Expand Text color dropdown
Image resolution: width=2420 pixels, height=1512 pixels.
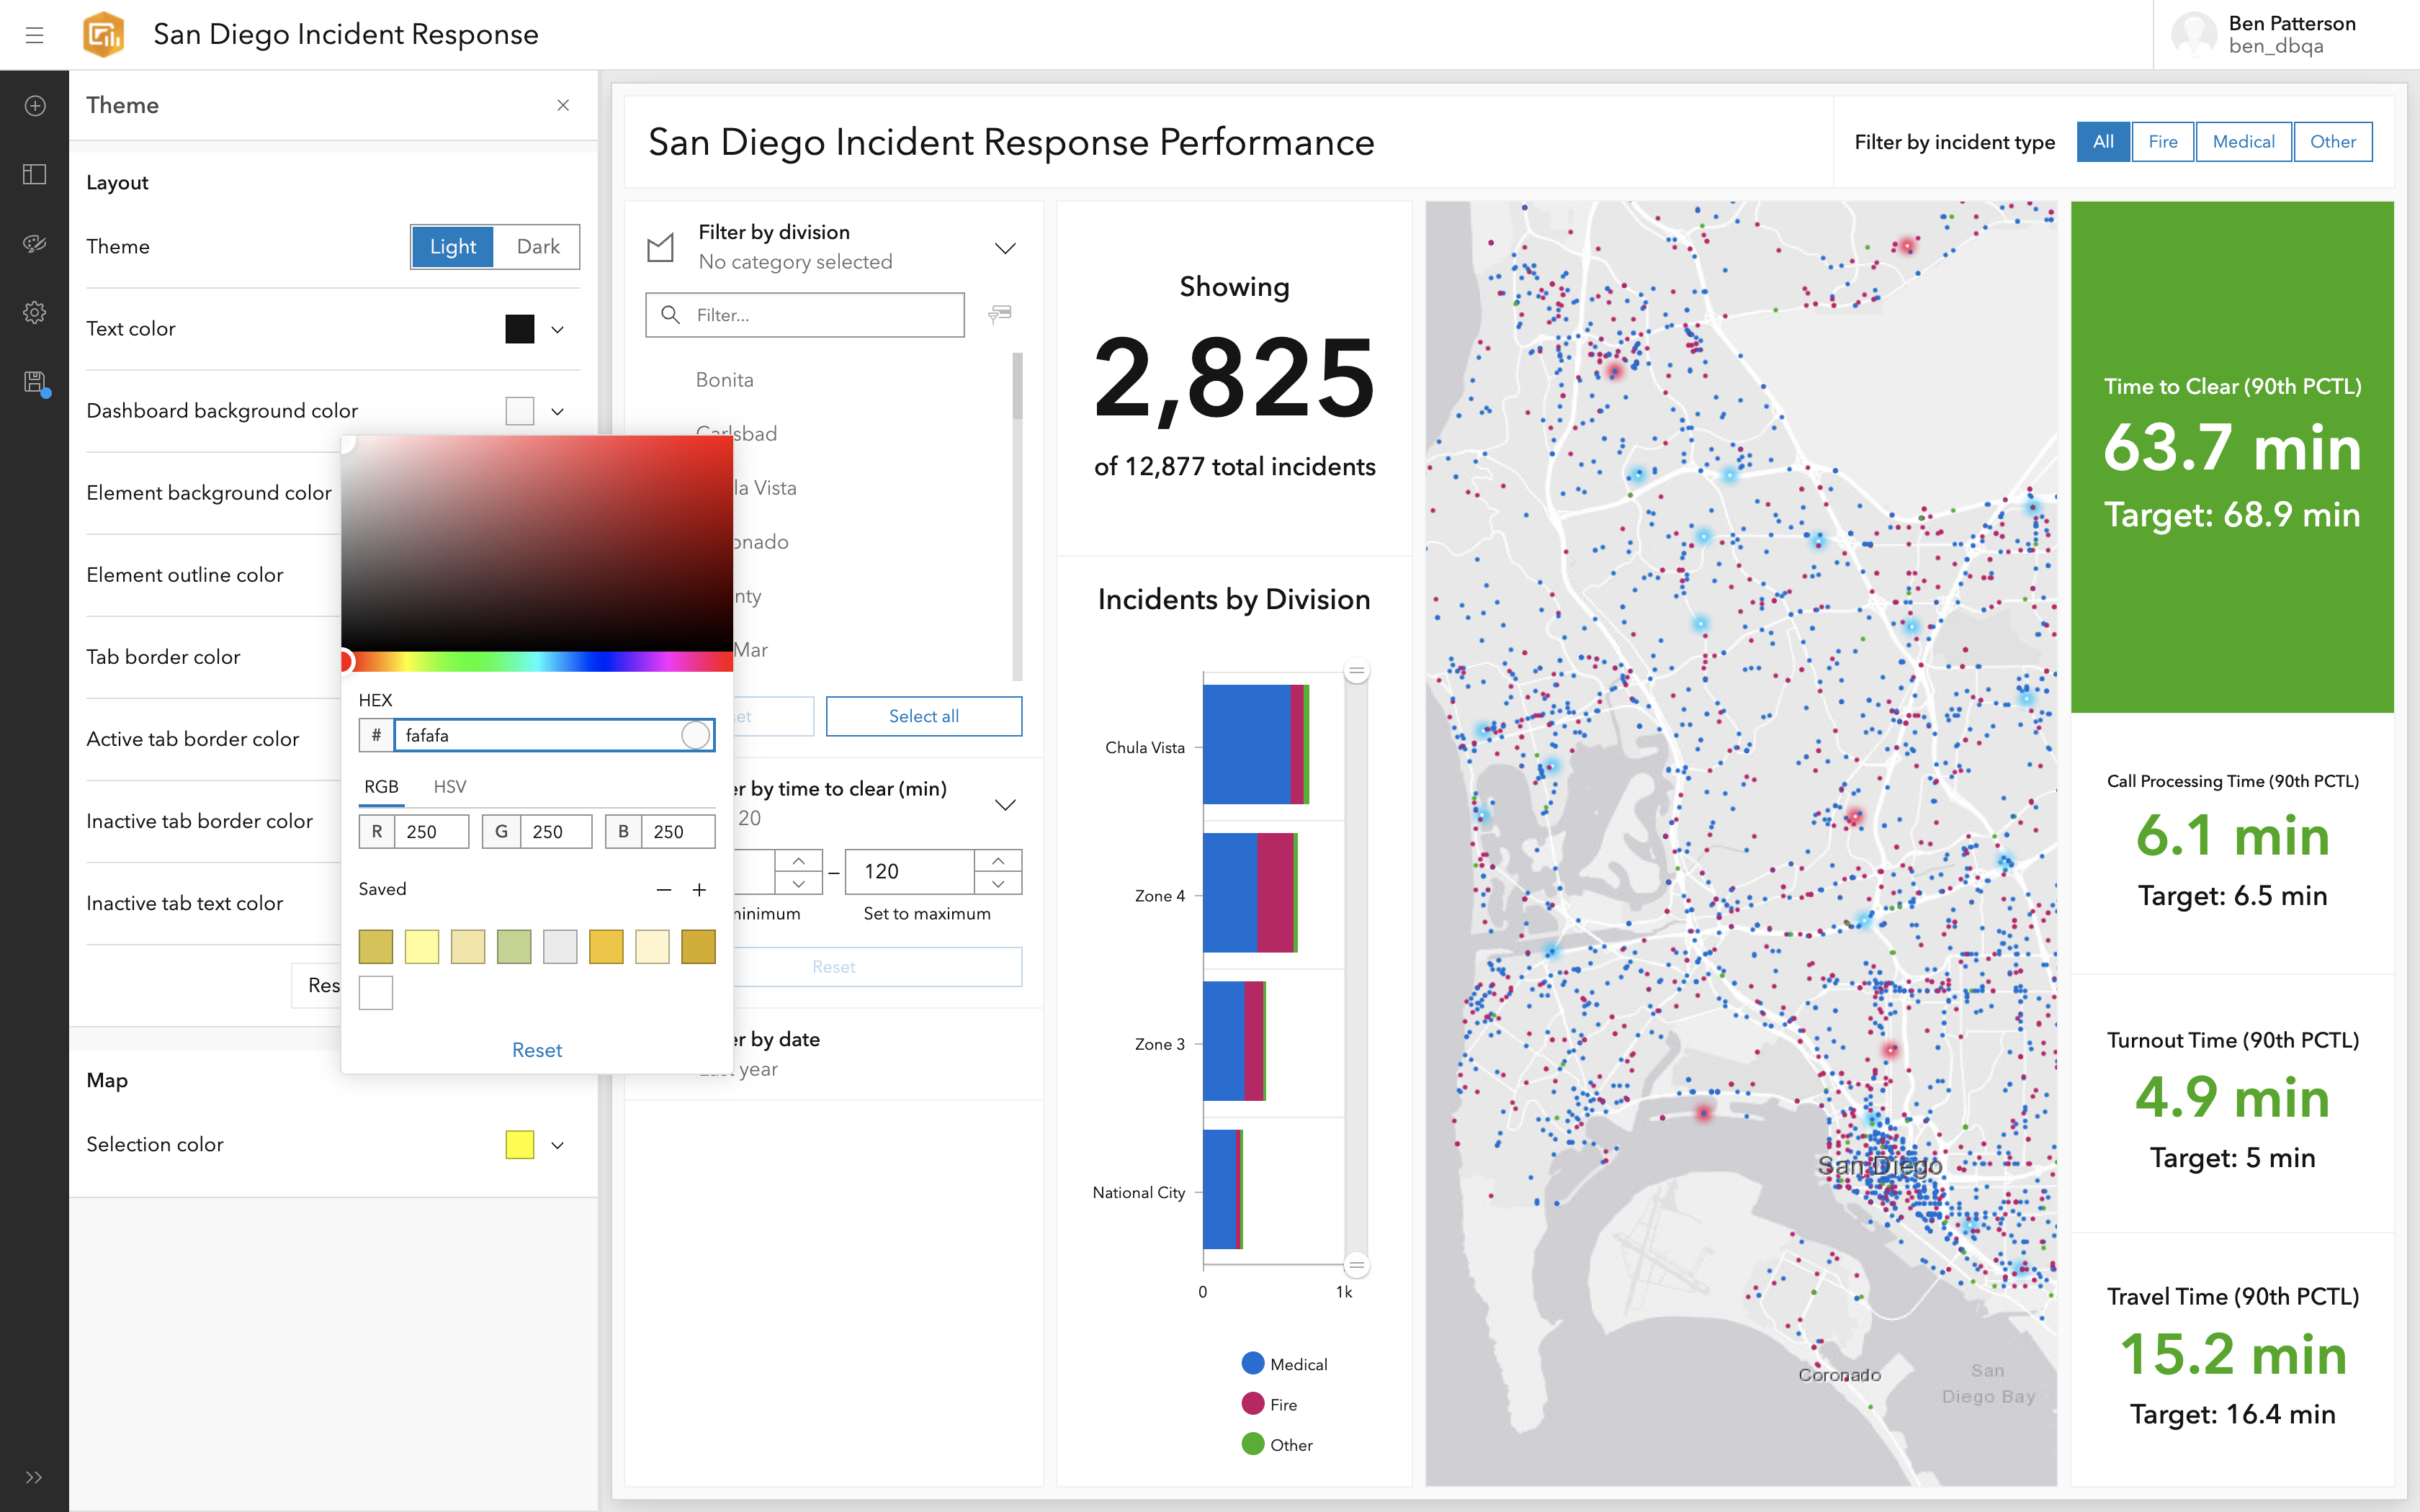558,329
